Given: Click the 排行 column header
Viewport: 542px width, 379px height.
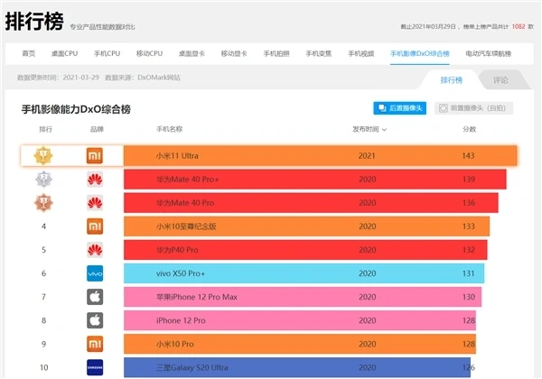Looking at the screenshot, I should [45, 129].
